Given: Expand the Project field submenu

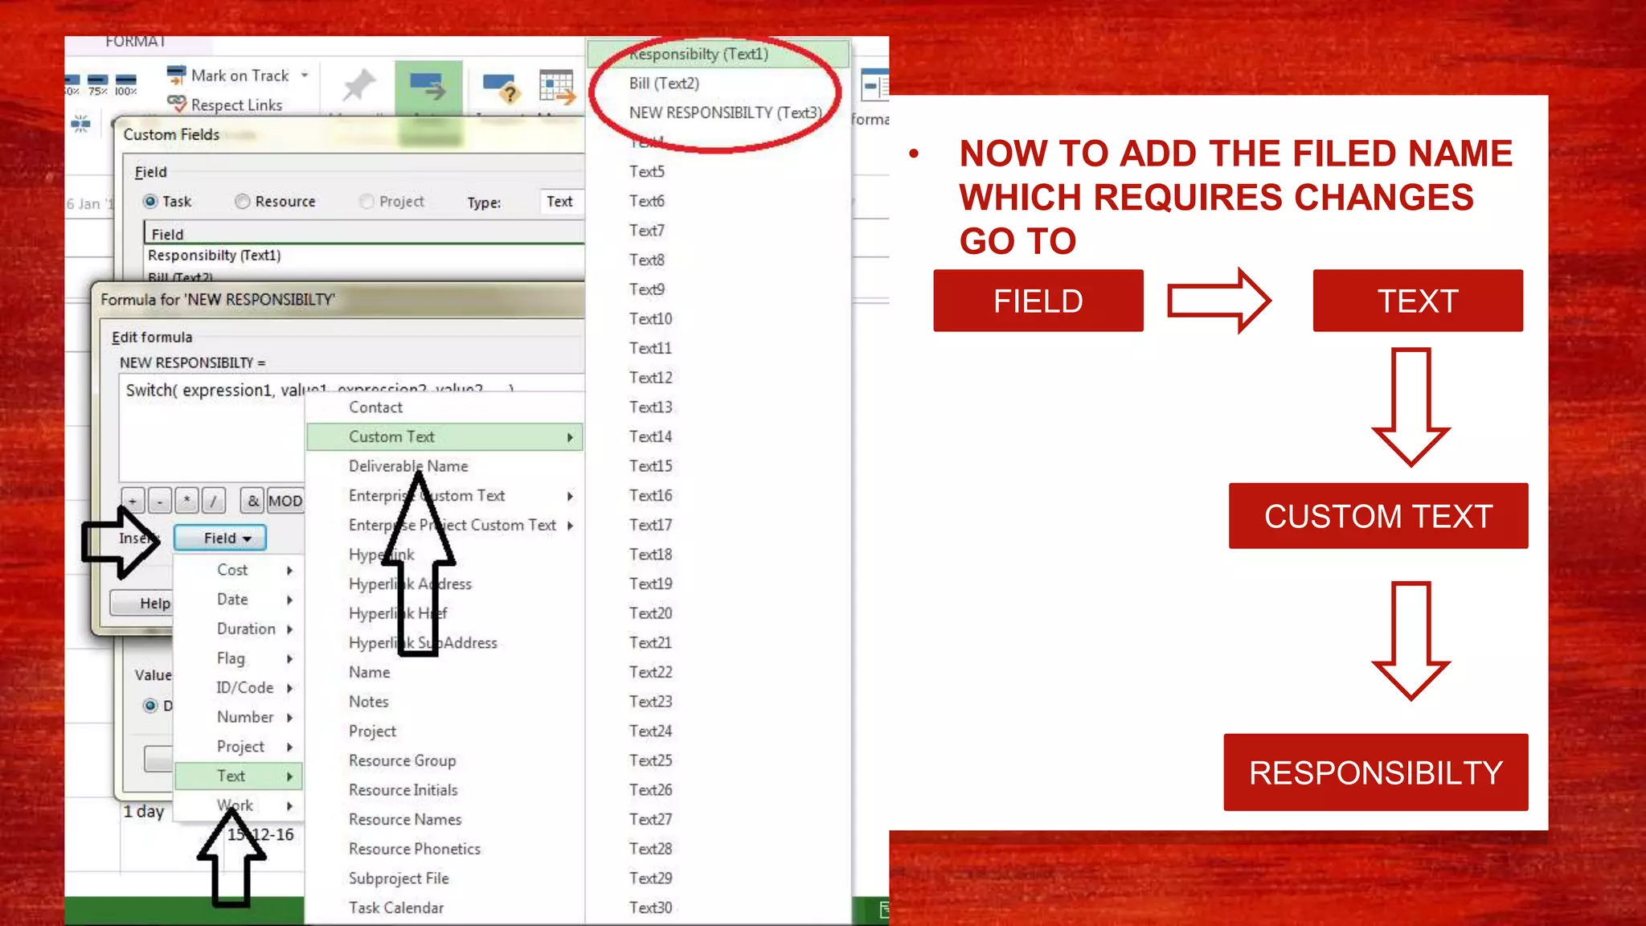Looking at the screenshot, I should click(x=239, y=747).
